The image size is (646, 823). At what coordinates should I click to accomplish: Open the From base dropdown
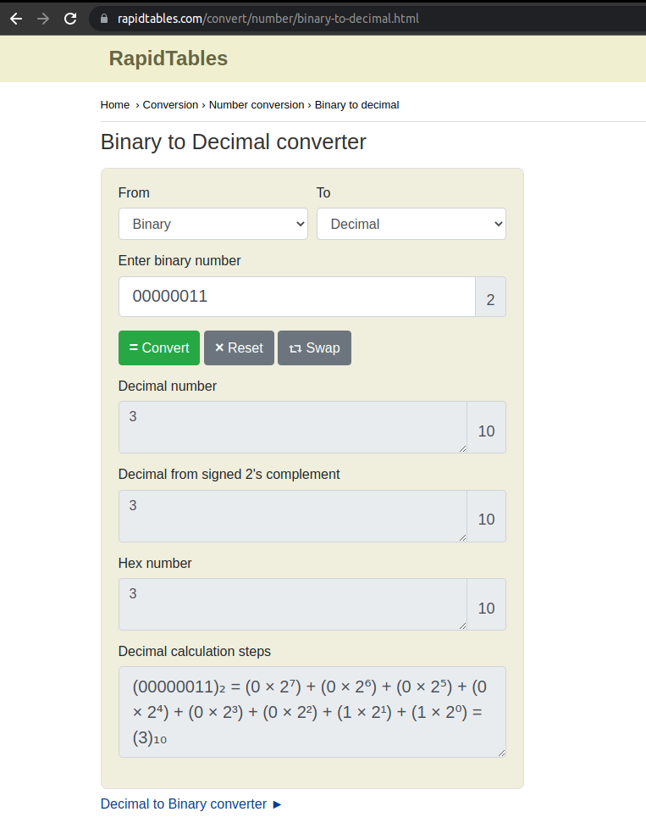pyautogui.click(x=213, y=224)
